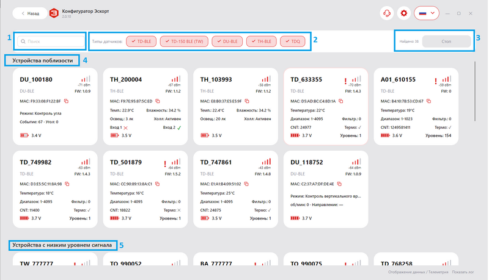Screen dimensions: 489x280
Task: Click signal strength icon on TH_200004 card
Action: (176, 79)
